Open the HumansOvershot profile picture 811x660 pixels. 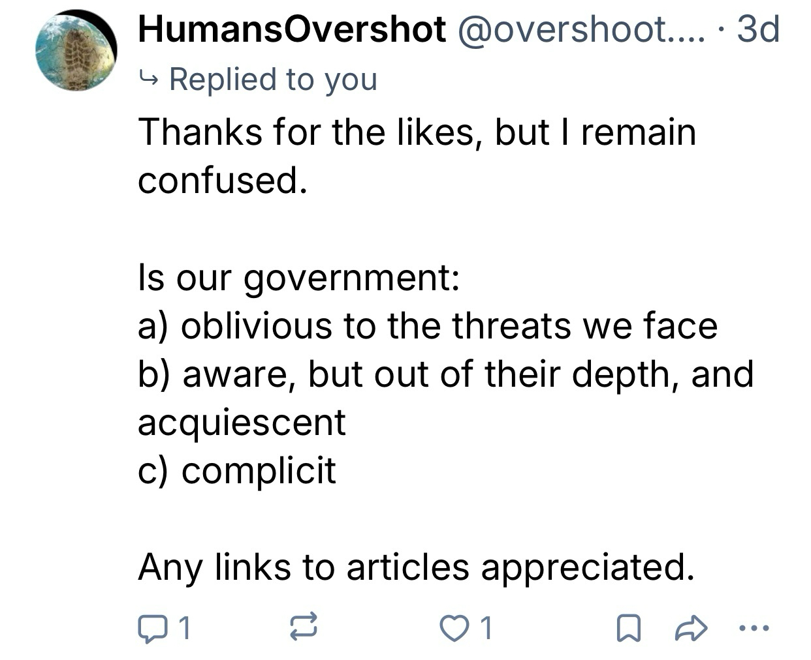click(x=76, y=51)
